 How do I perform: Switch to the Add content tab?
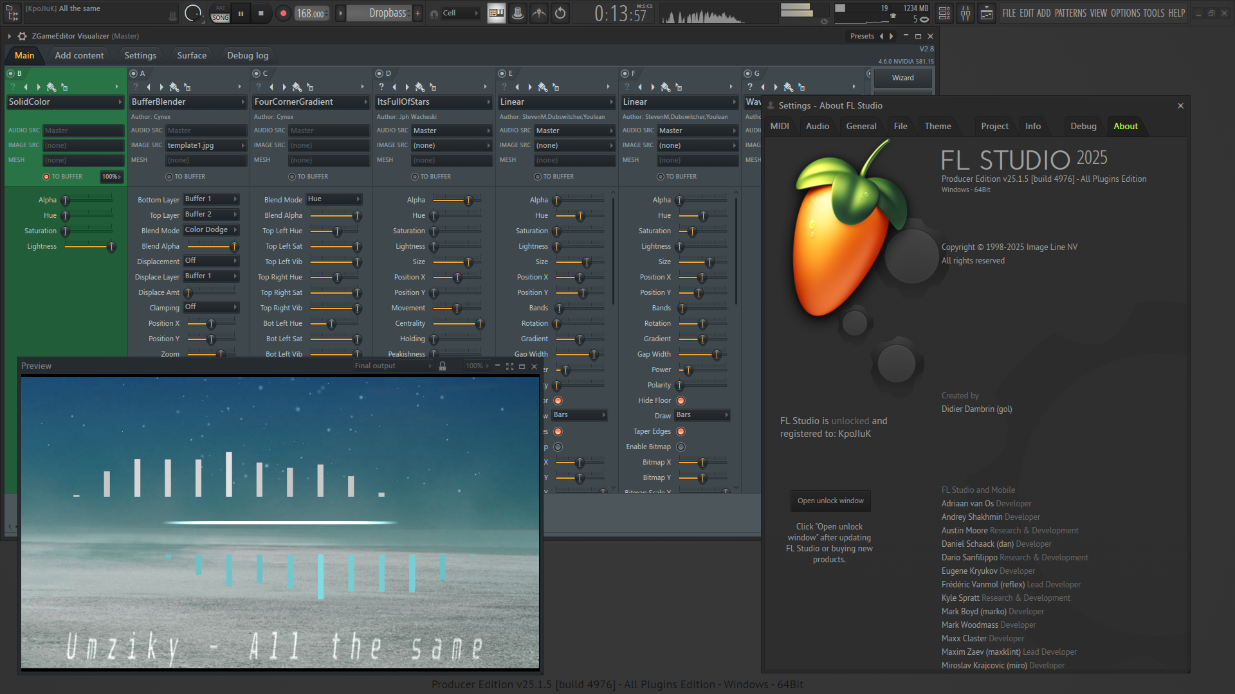79,55
